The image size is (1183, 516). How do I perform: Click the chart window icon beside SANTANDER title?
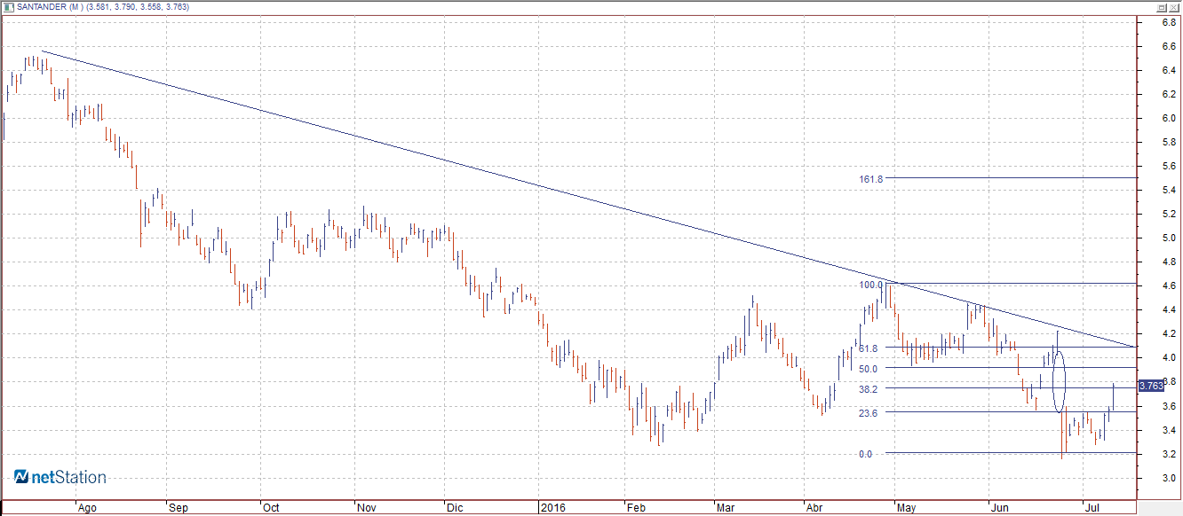tap(8, 6)
